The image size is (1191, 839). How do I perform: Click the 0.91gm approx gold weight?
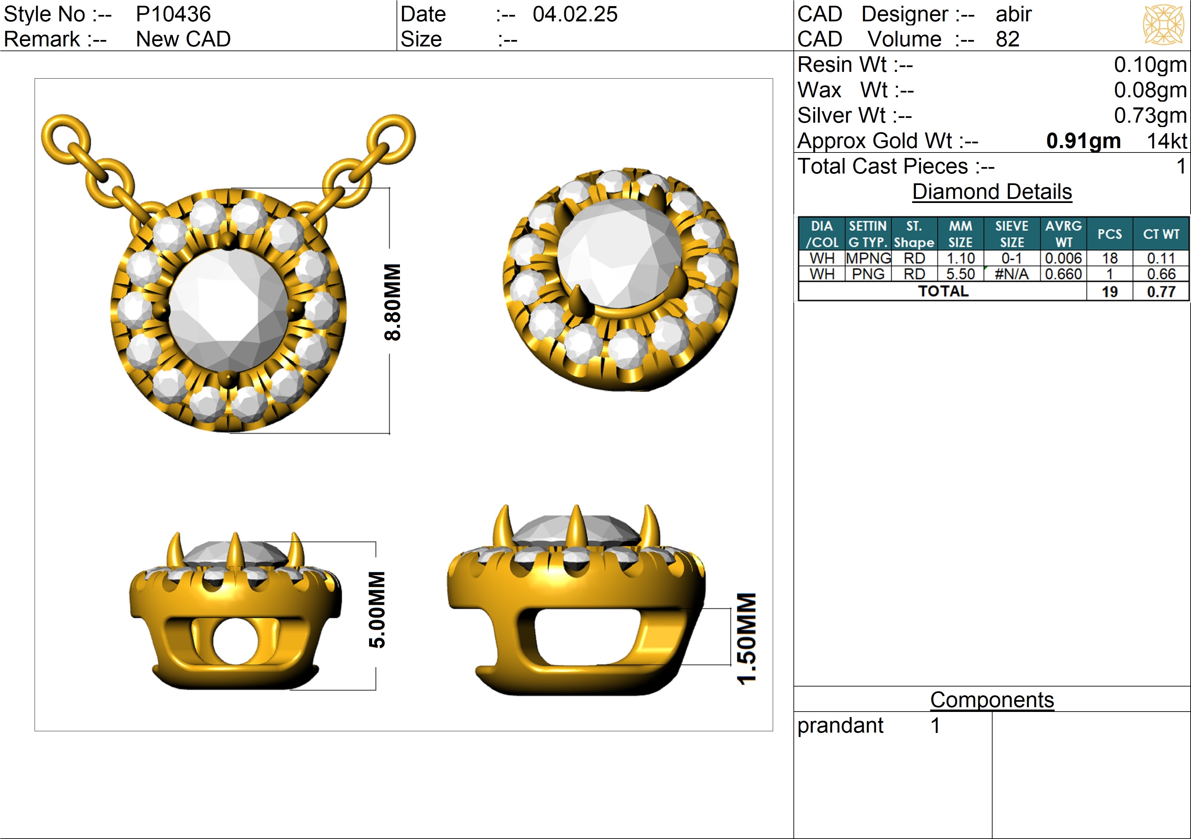point(1083,141)
